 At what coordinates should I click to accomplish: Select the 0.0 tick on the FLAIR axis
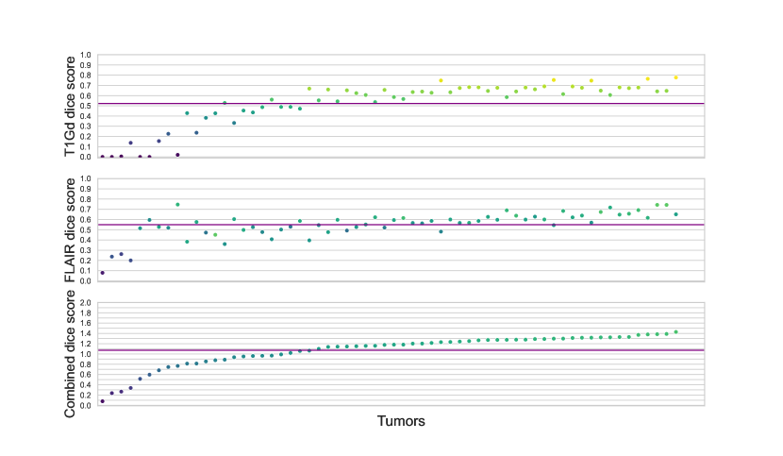[86, 281]
